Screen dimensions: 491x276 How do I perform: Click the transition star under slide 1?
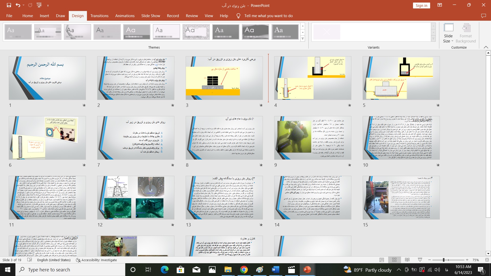coord(84,105)
